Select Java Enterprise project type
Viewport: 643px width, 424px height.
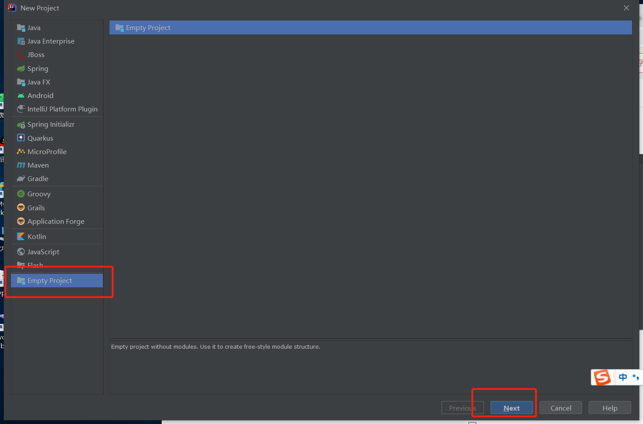pyautogui.click(x=51, y=41)
